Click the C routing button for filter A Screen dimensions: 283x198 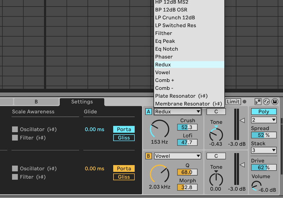point(216,111)
